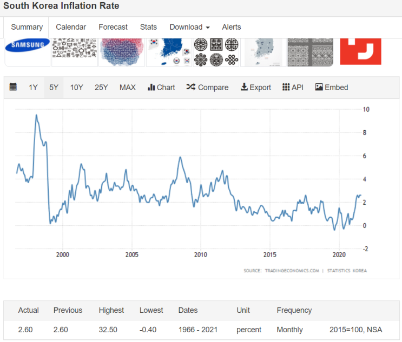Open the Alerts tab

tap(232, 27)
